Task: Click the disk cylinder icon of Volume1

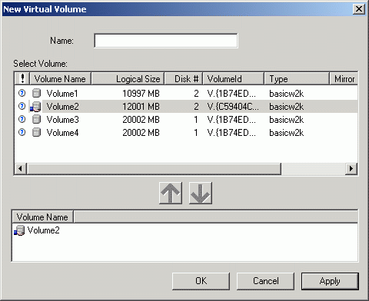Action: (x=36, y=93)
